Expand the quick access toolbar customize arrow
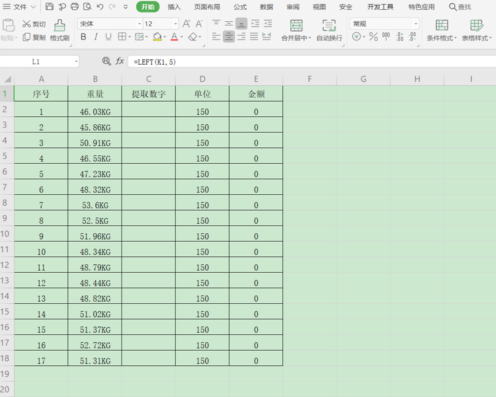 click(x=126, y=7)
